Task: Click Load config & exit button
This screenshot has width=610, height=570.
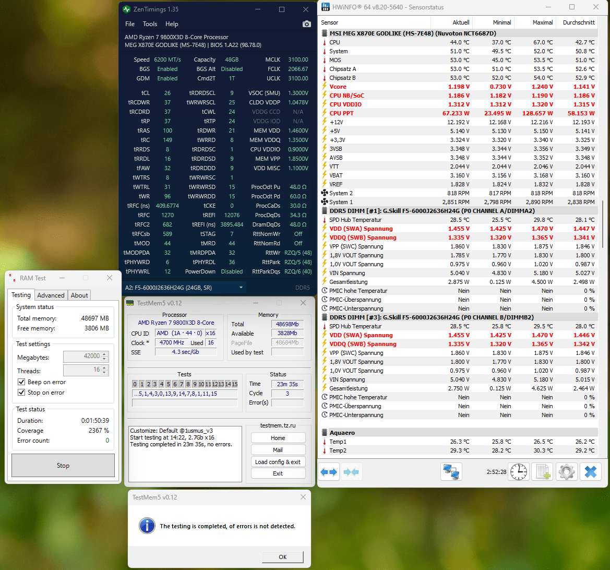Action: (x=278, y=462)
